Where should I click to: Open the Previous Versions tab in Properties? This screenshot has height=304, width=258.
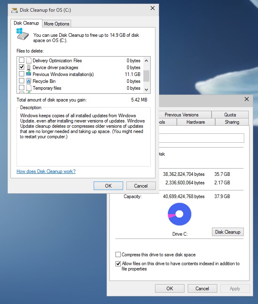point(182,115)
